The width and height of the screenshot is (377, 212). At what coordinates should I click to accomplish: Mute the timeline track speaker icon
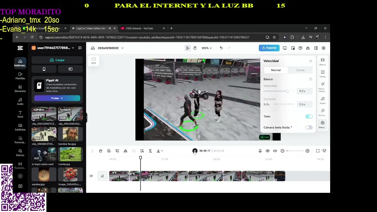pyautogui.click(x=91, y=176)
